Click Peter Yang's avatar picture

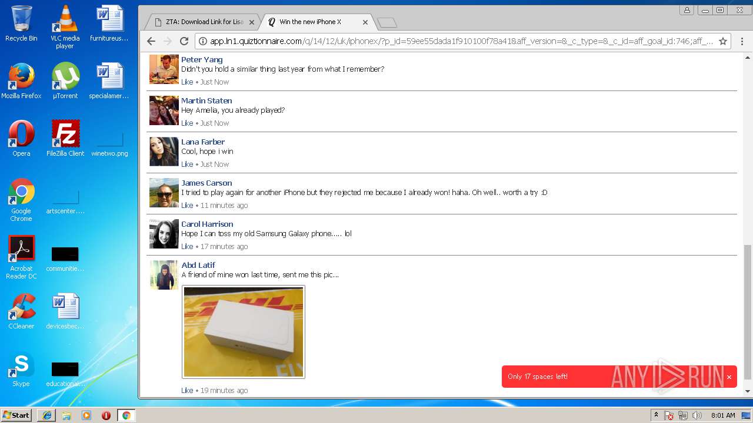click(x=164, y=69)
